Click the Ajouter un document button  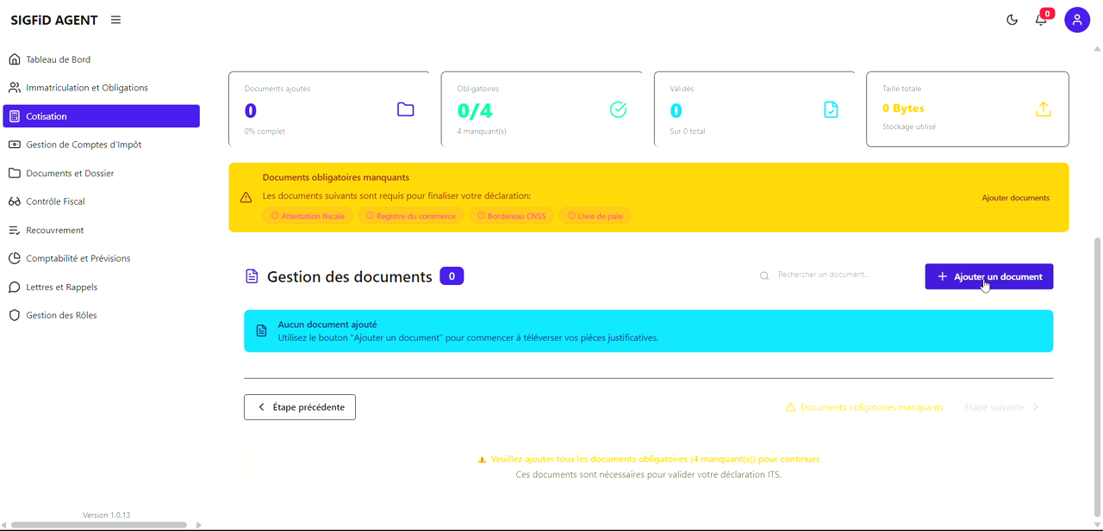[988, 276]
